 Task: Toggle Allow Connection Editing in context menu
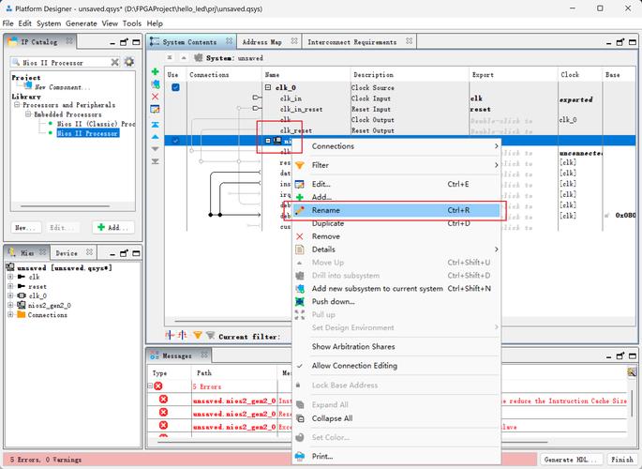pyautogui.click(x=354, y=366)
